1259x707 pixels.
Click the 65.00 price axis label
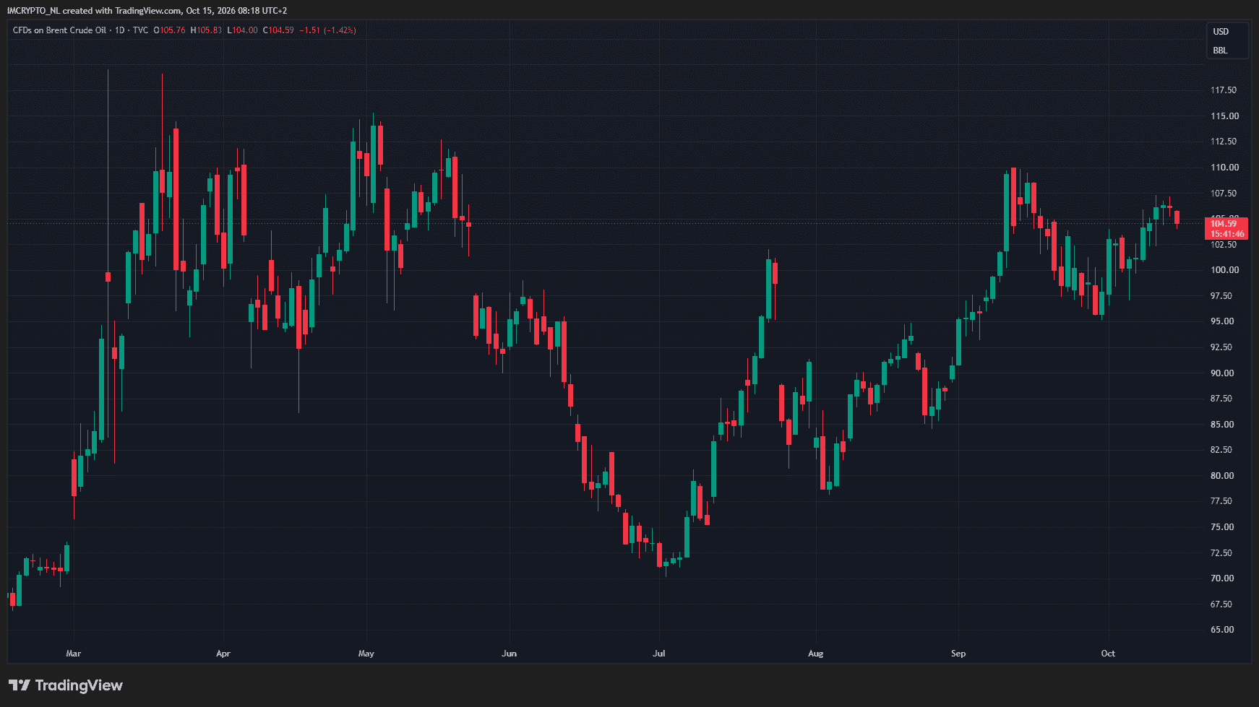click(1222, 630)
